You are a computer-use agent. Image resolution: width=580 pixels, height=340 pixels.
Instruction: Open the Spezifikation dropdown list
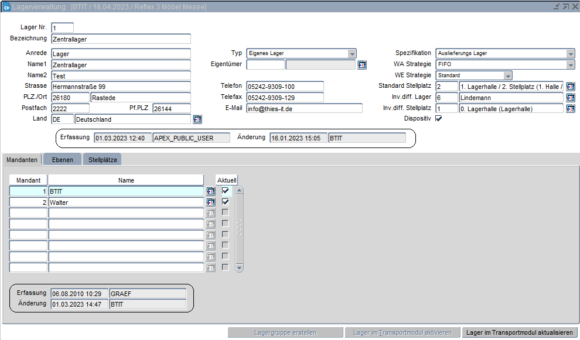(x=571, y=54)
